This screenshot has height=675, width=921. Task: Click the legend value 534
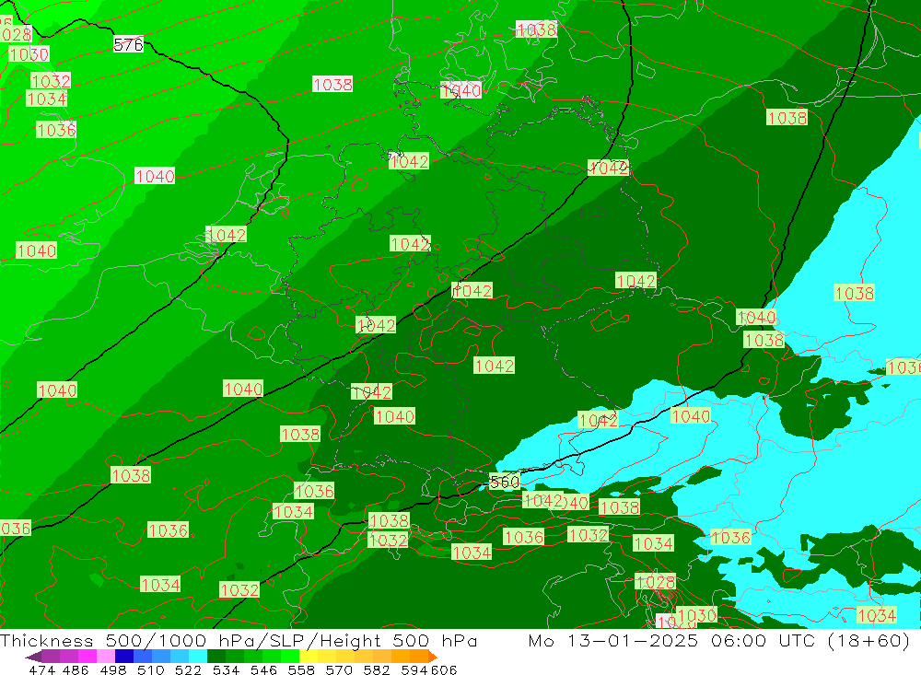point(226,669)
